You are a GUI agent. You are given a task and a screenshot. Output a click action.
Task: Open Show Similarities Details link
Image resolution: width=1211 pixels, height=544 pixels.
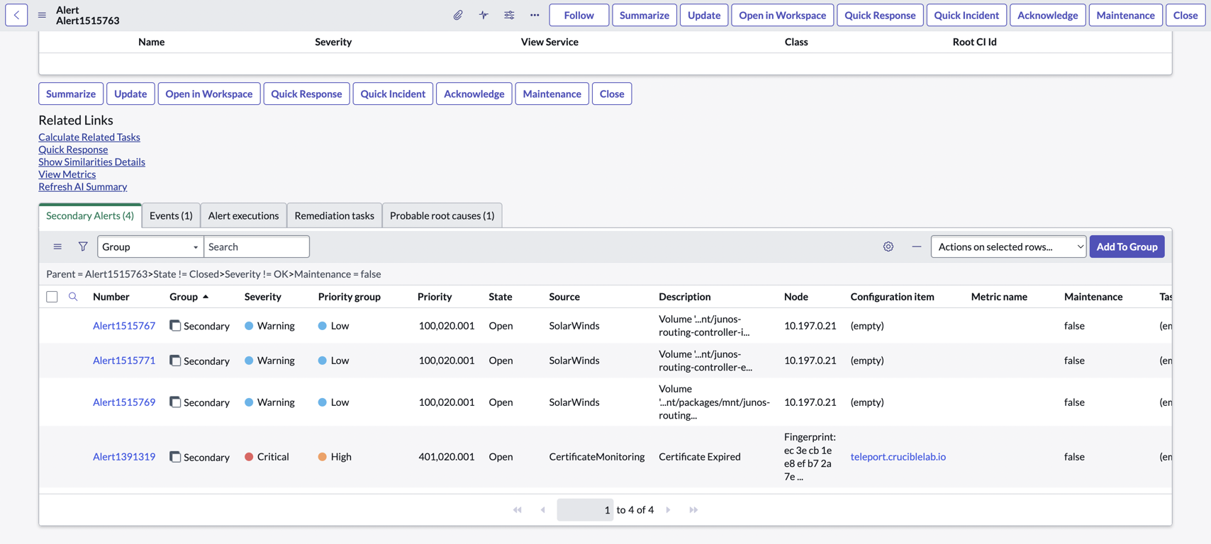pyautogui.click(x=91, y=161)
